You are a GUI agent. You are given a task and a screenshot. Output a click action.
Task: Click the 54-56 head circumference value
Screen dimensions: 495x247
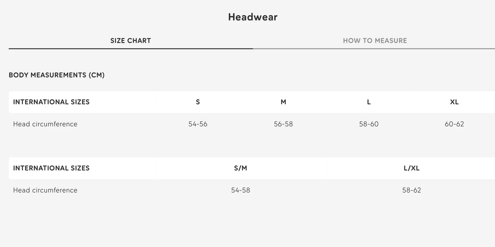pyautogui.click(x=198, y=124)
